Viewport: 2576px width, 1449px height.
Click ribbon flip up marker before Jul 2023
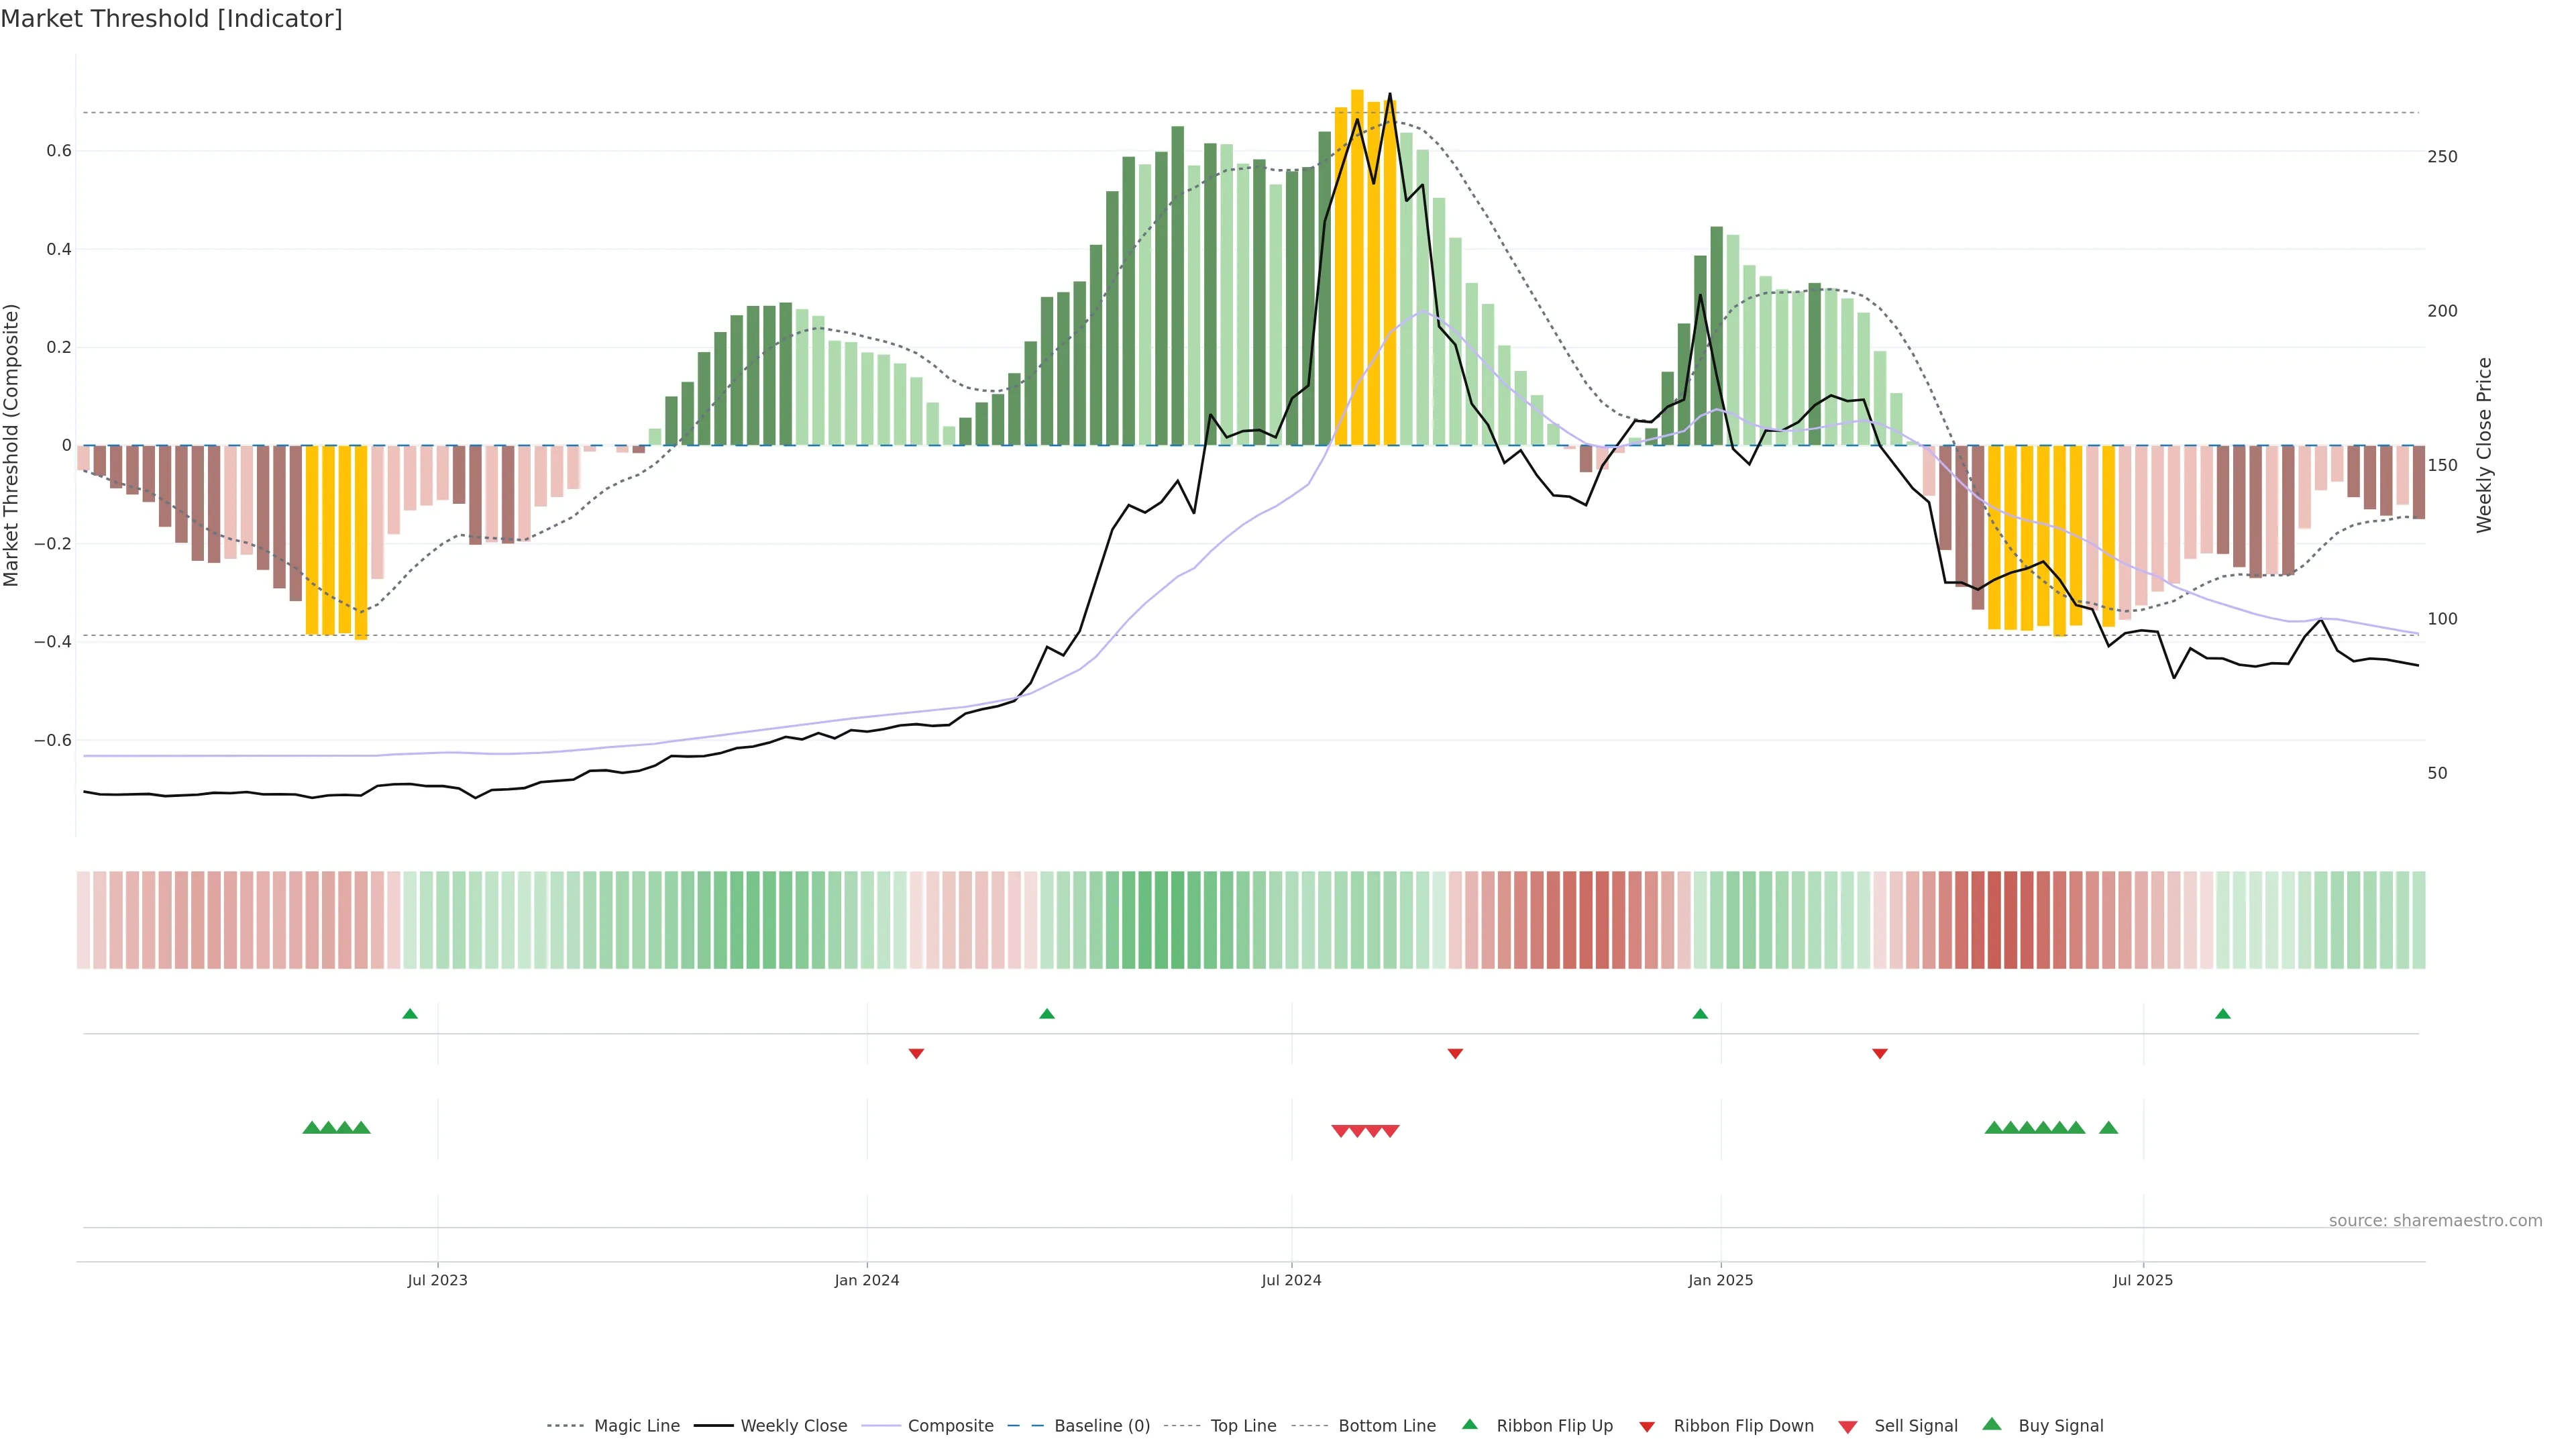coord(410,1014)
